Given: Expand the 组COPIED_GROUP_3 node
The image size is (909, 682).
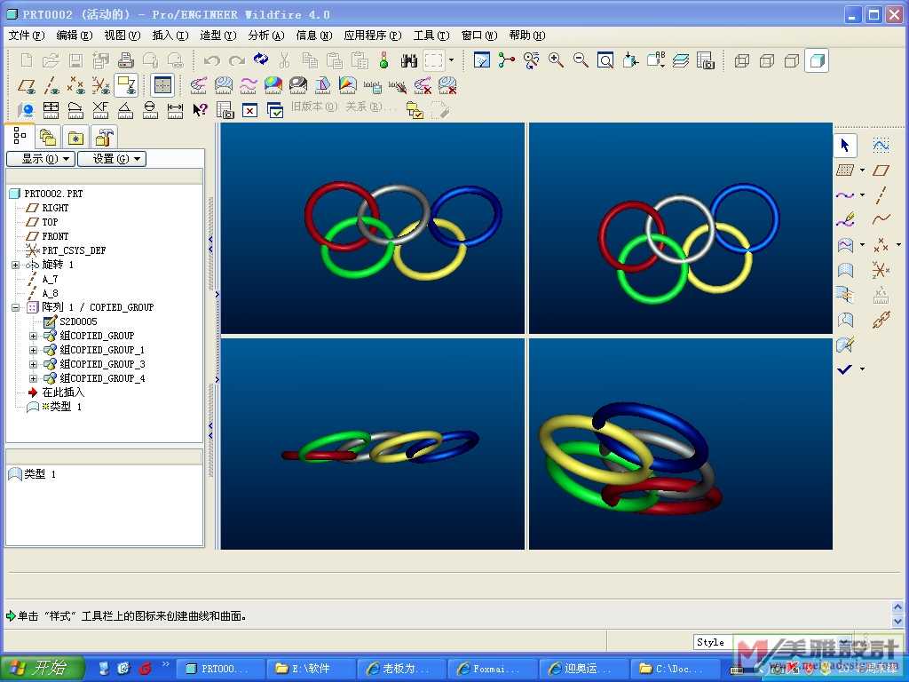Looking at the screenshot, I should coord(33,364).
